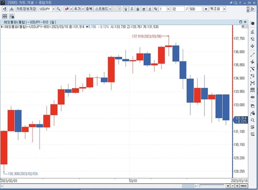
Task: Open the DATA table icon
Action: (x=252, y=90)
